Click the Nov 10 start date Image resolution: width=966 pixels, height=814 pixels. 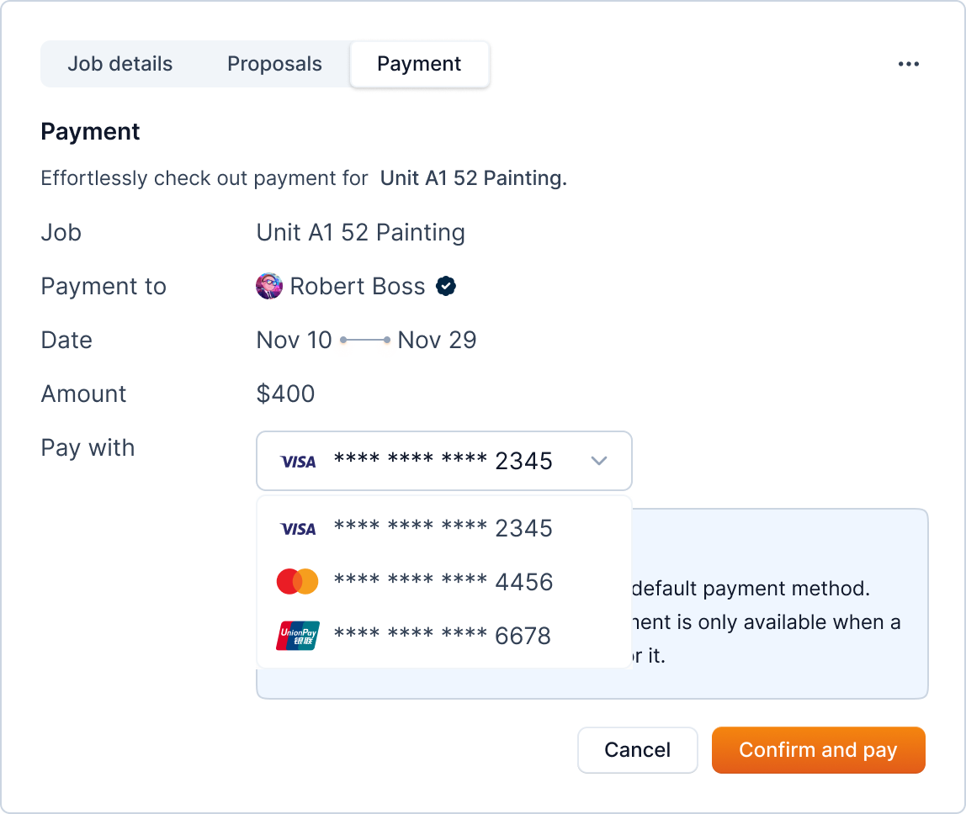point(295,341)
